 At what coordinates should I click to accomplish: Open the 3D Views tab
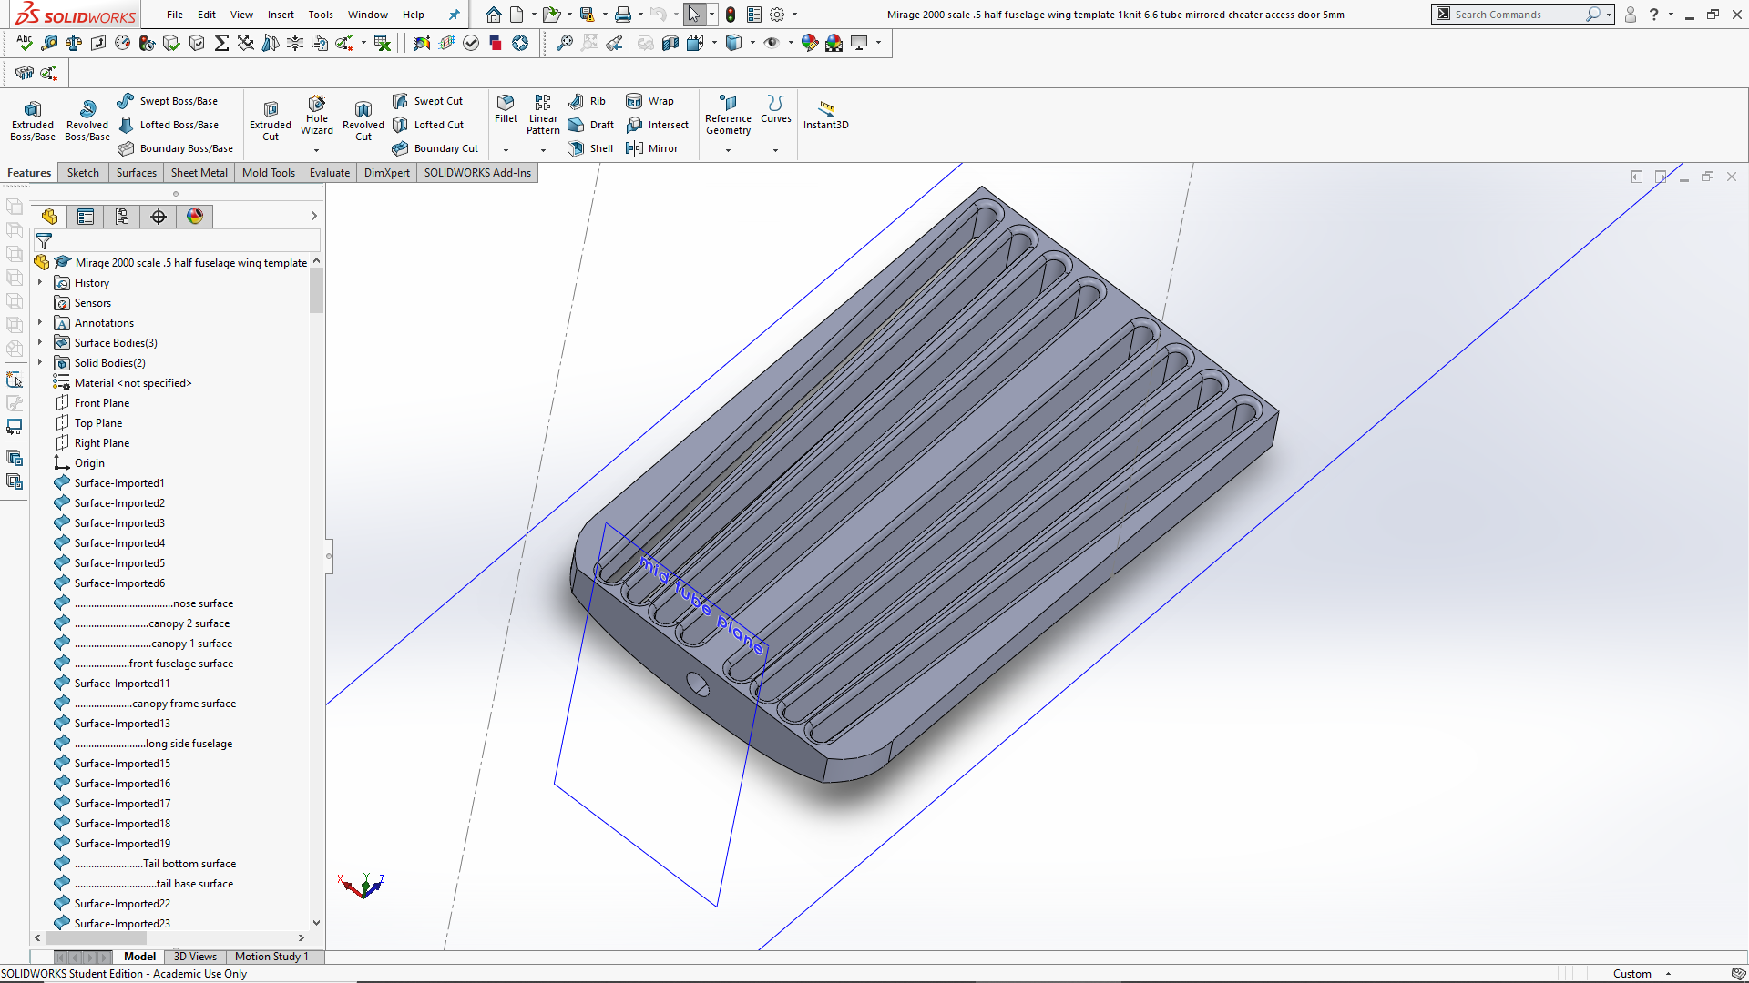click(195, 957)
